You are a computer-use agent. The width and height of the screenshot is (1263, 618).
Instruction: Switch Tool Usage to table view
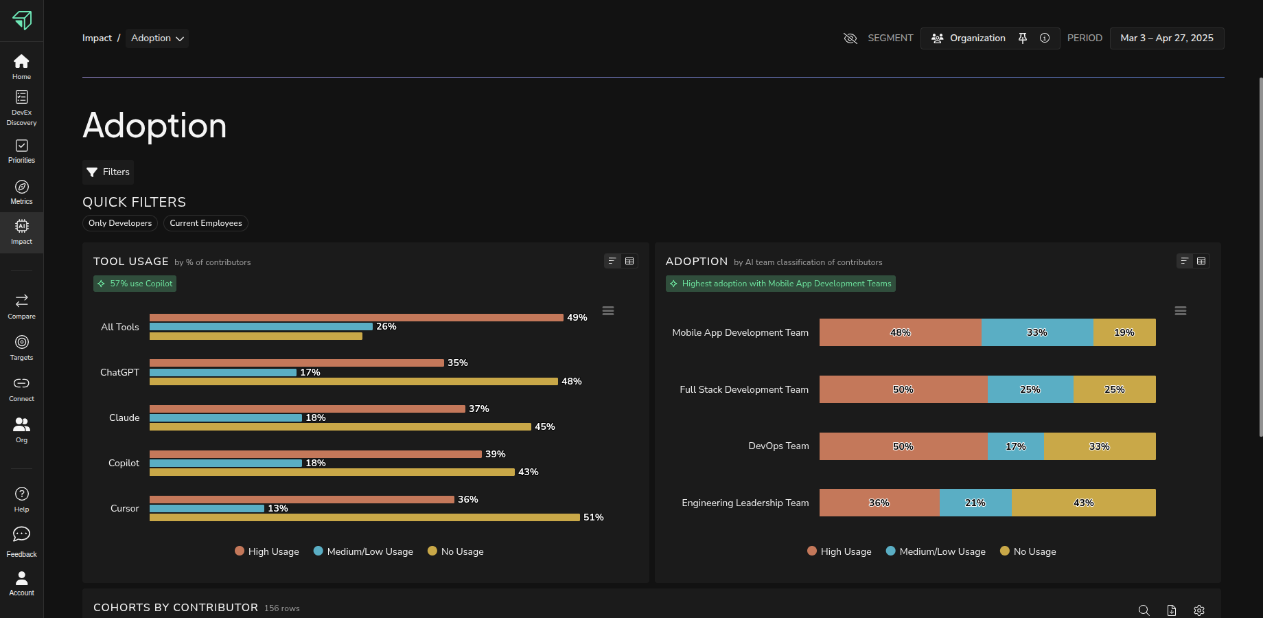click(629, 261)
